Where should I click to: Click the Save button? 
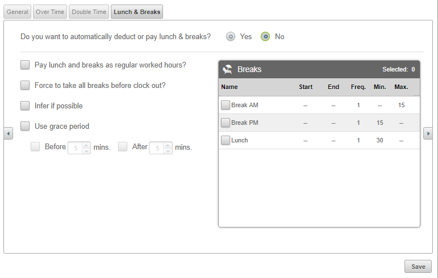[x=418, y=267]
